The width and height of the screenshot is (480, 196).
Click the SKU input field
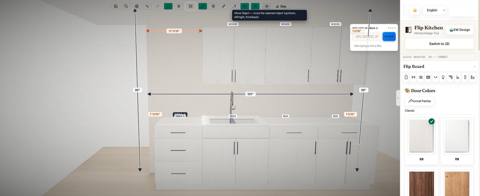(x=367, y=36)
